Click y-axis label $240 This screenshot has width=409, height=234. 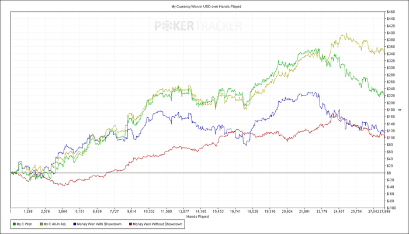[x=390, y=89]
